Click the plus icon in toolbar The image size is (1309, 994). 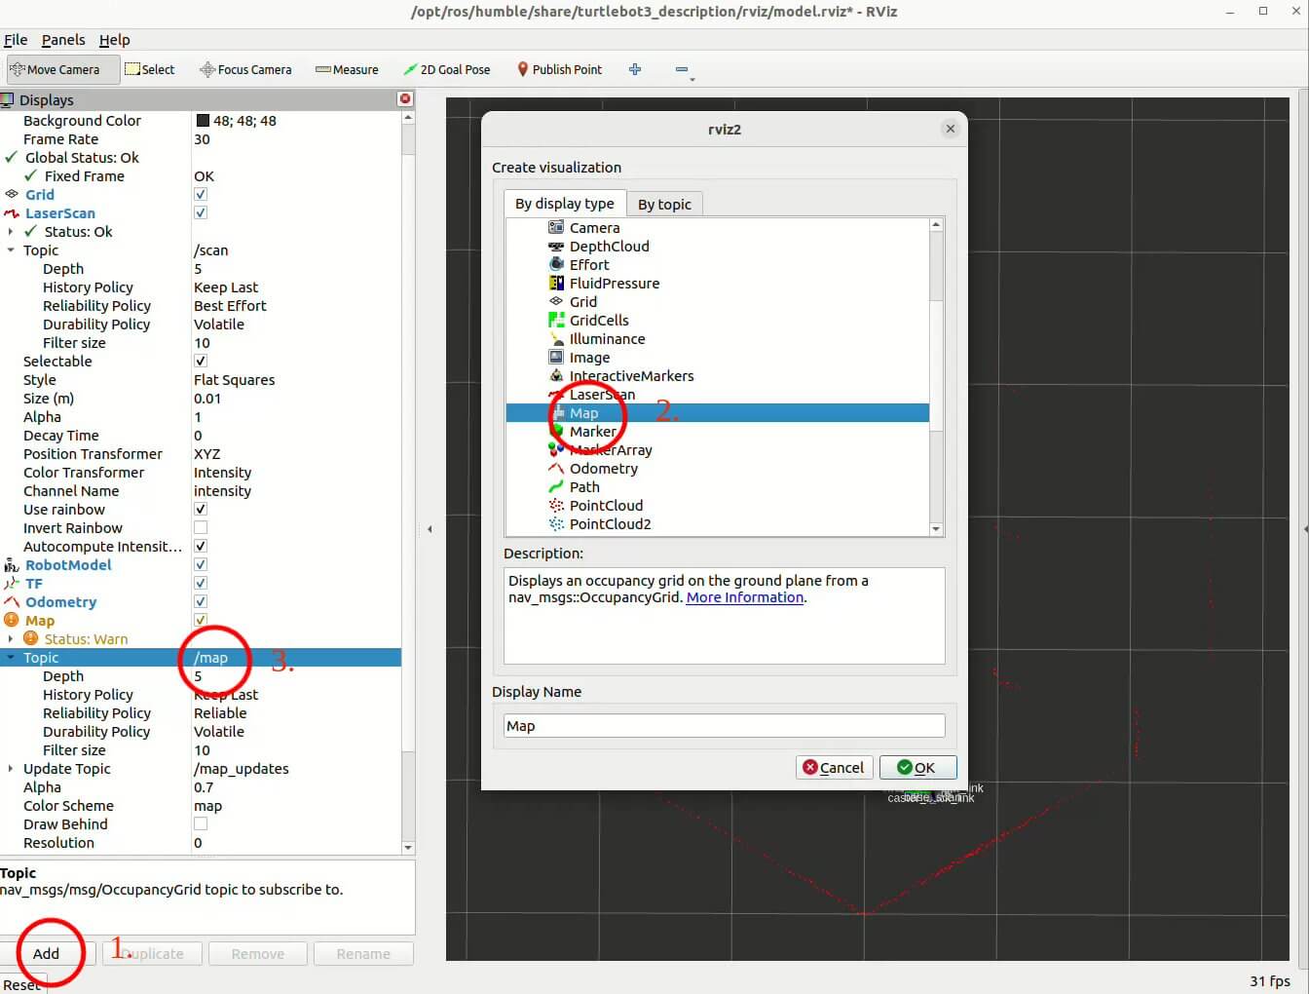635,69
